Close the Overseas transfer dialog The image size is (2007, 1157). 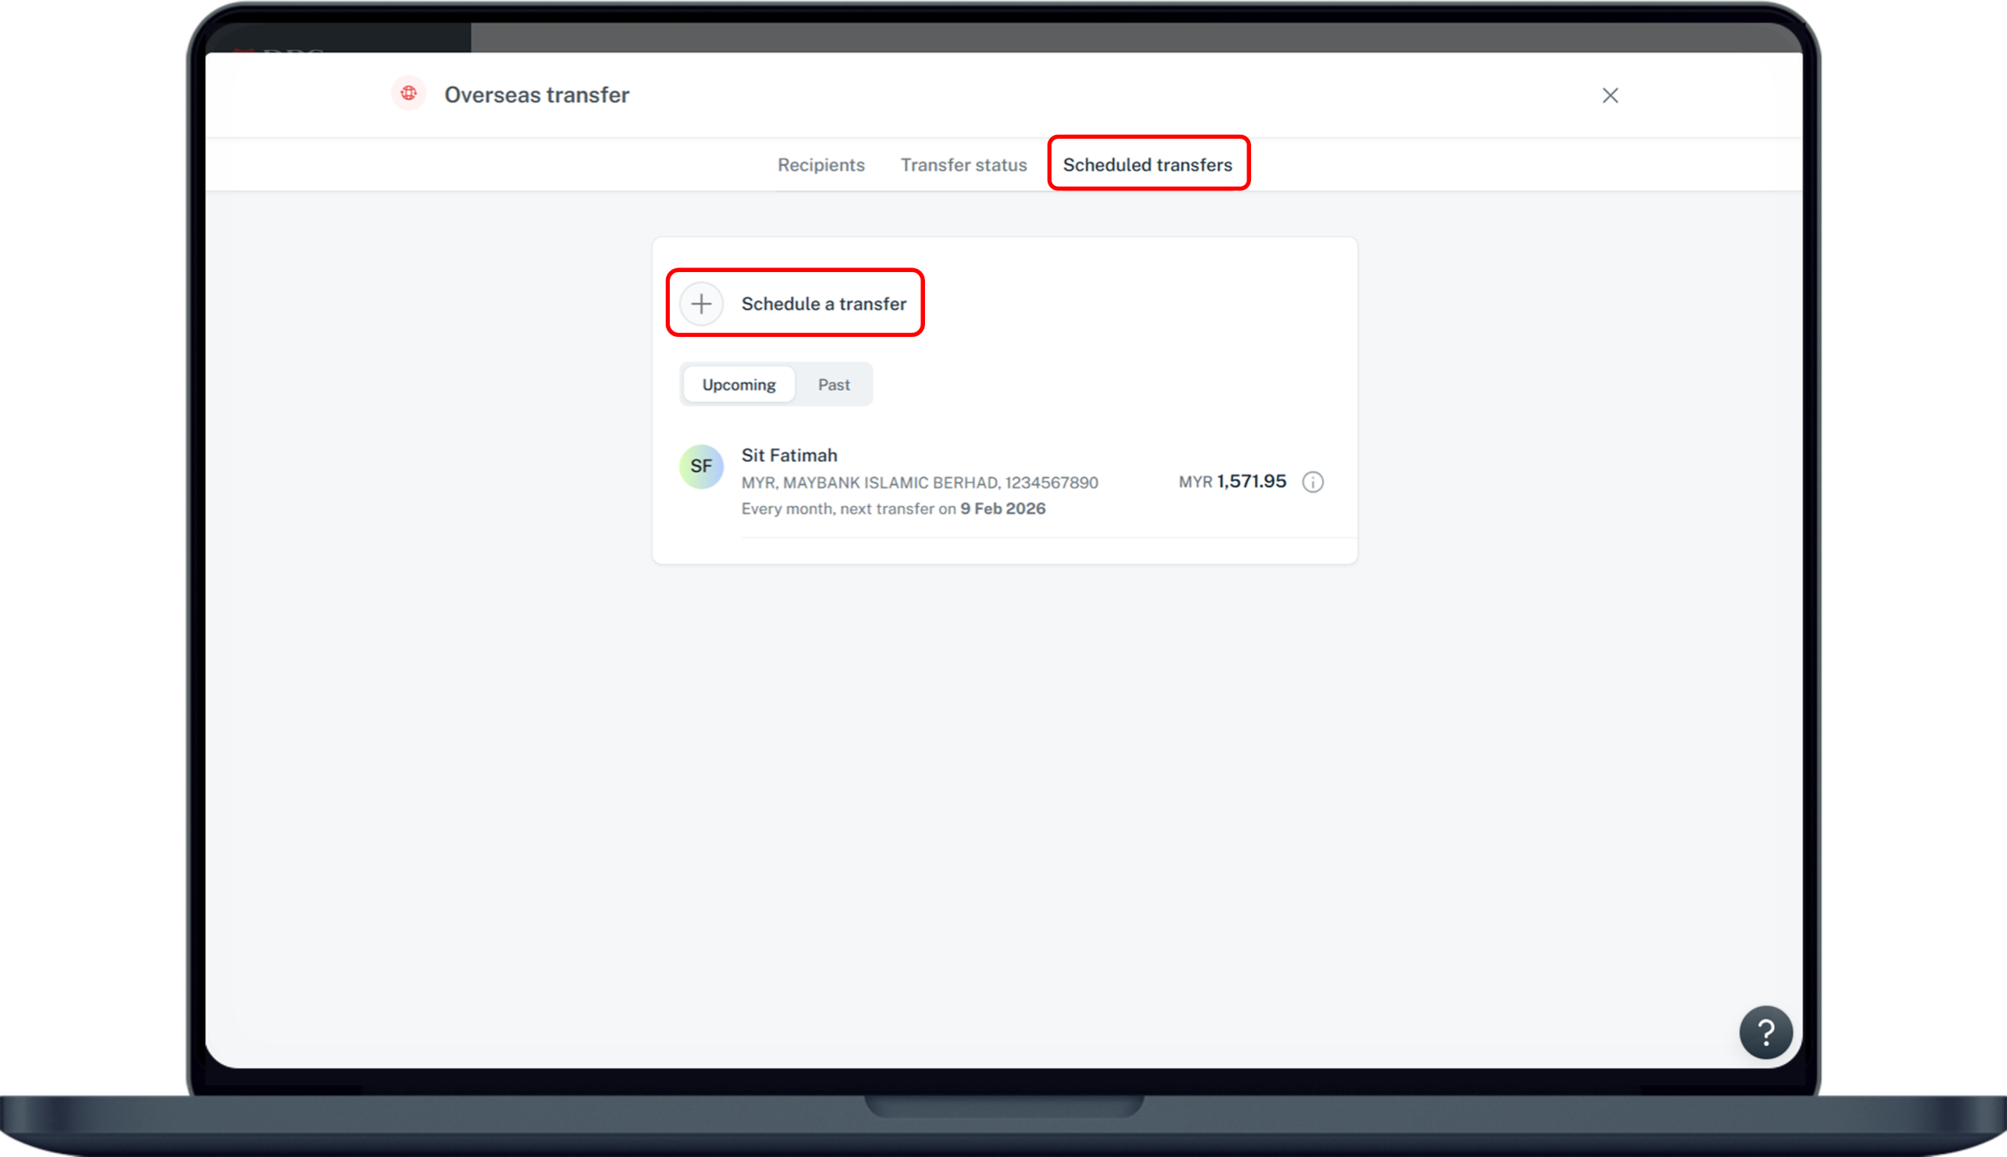(1609, 95)
